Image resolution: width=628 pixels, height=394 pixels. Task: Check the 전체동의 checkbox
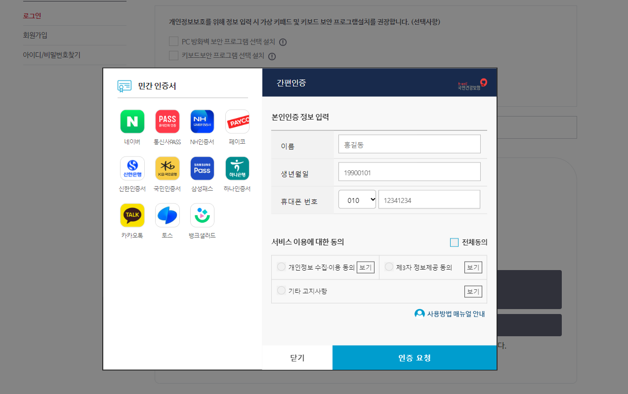click(455, 242)
